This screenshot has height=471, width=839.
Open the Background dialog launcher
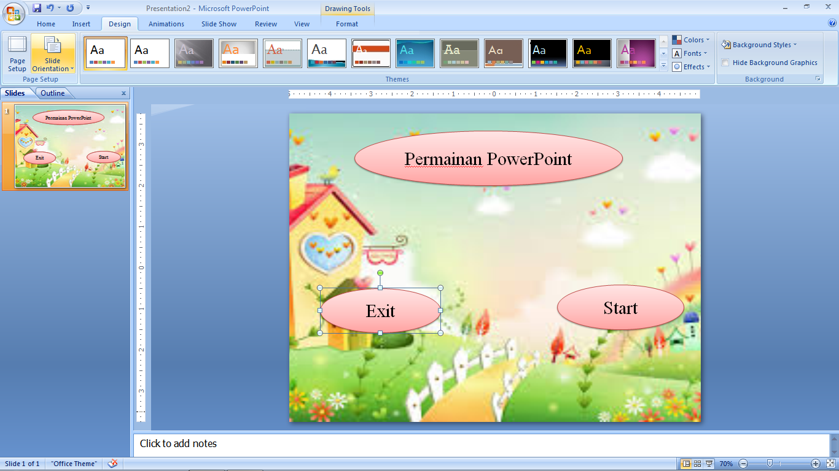tap(818, 79)
